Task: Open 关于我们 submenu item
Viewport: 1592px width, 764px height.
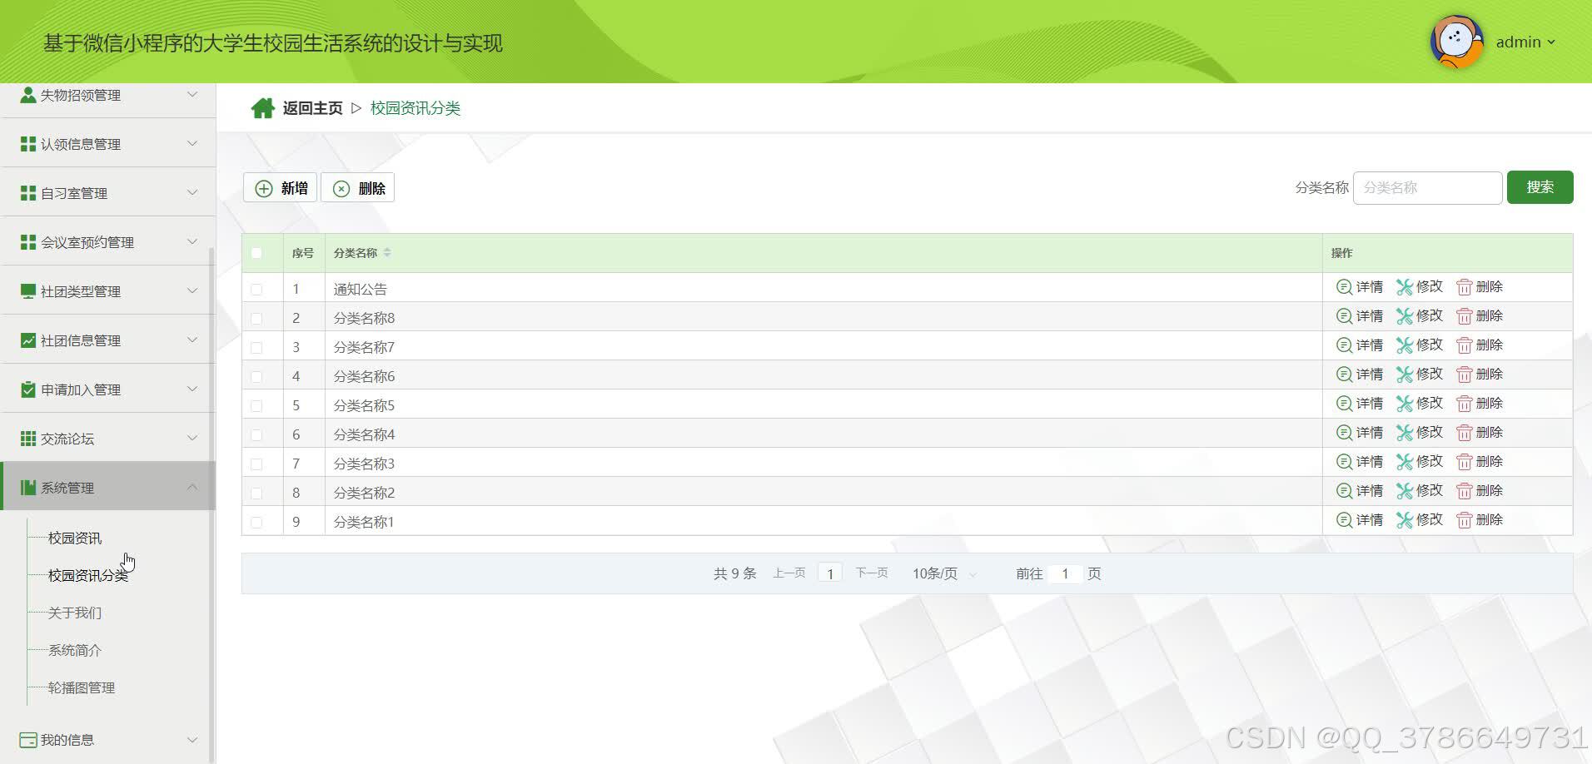Action: [75, 613]
